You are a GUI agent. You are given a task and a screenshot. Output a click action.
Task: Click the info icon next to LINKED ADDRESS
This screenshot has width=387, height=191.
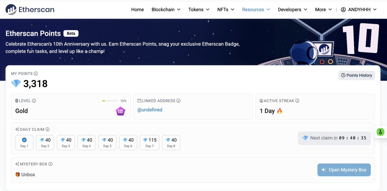[178, 100]
